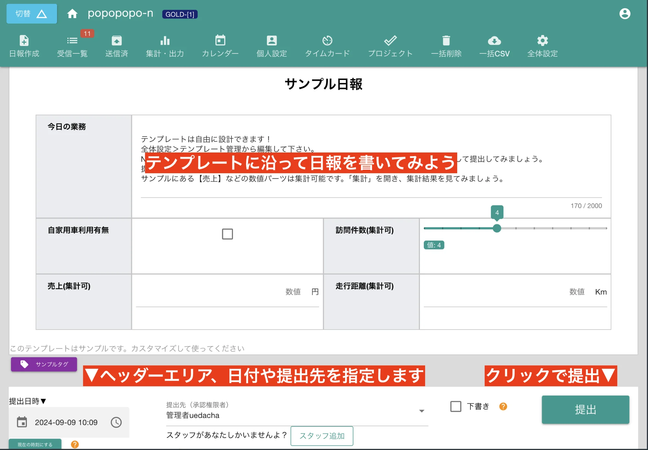Select the 一括削除 trash icon
This screenshot has width=648, height=450.
tap(446, 45)
